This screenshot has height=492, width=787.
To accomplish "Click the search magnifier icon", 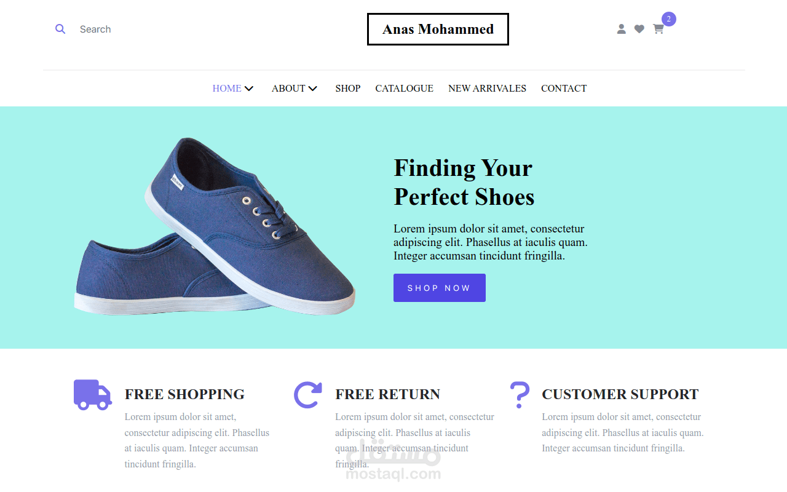I will click(x=60, y=29).
